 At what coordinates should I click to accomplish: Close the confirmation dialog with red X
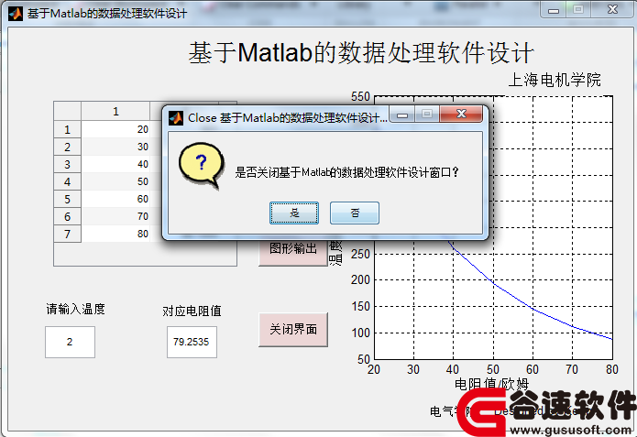coord(461,114)
